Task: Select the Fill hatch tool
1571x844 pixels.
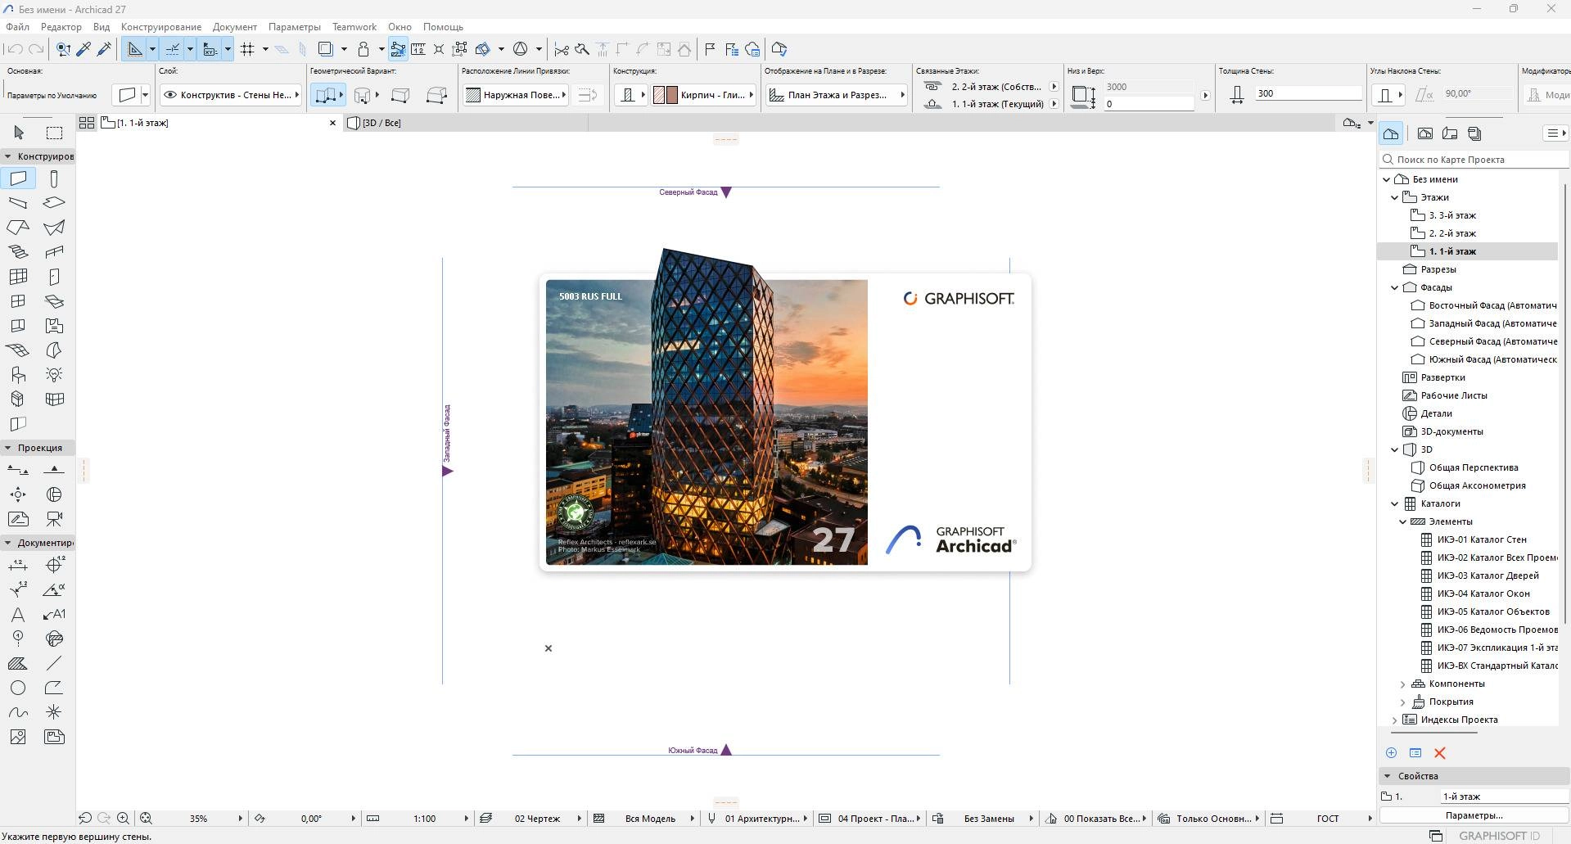Action: coord(18,663)
